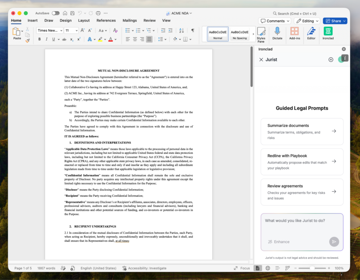Align text left

[128, 39]
